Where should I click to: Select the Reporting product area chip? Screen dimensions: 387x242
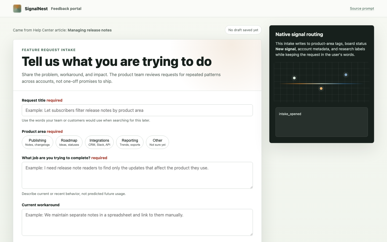[130, 142]
